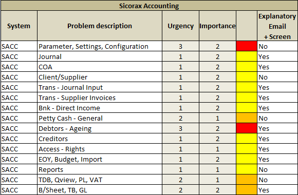Select the TDB, Qview, PL, VAT cell
The width and height of the screenshot is (298, 195).
[100, 180]
